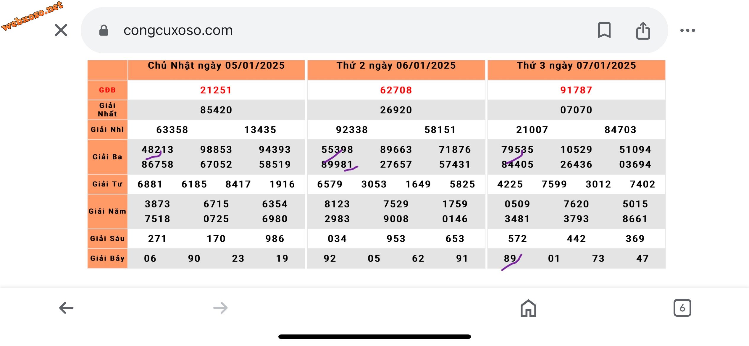Click special prize number 62708
This screenshot has width=749, height=346.
pos(396,90)
